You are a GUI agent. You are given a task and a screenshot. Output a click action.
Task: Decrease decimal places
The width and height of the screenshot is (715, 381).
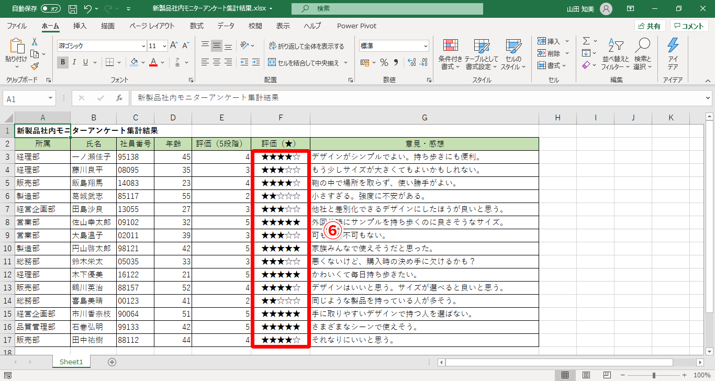pyautogui.click(x=423, y=63)
